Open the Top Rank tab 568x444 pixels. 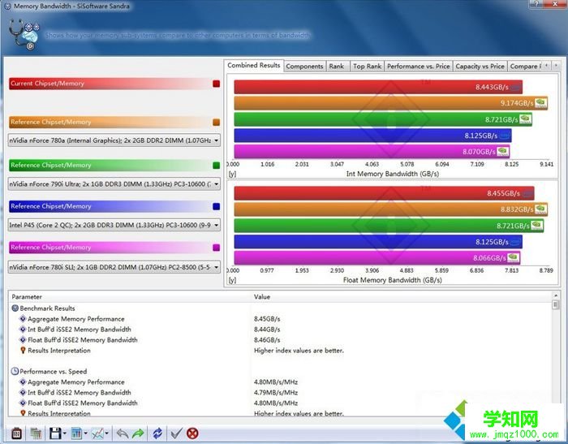tap(367, 67)
